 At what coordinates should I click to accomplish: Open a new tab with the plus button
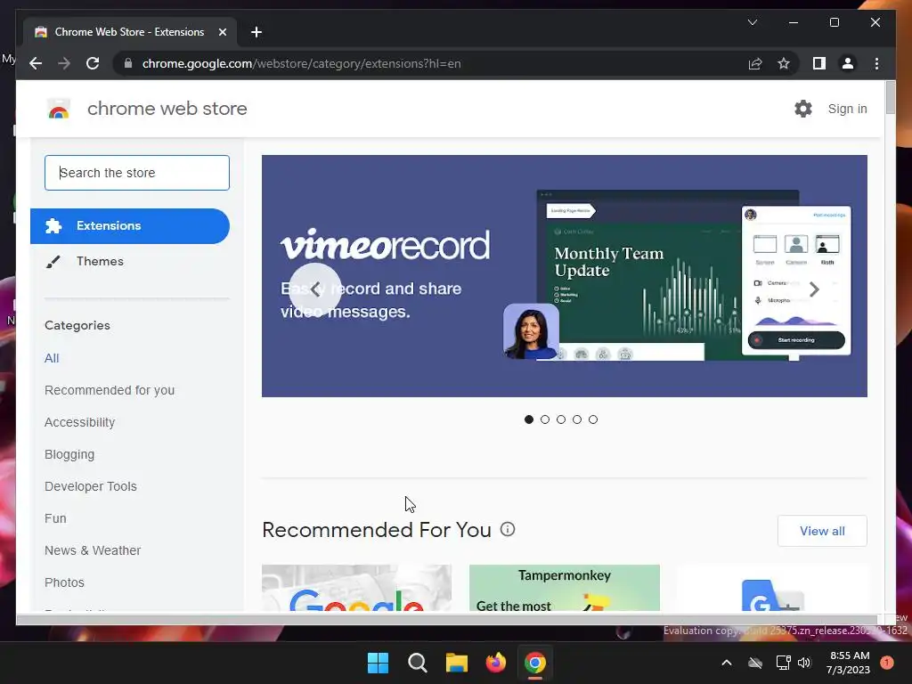256,32
